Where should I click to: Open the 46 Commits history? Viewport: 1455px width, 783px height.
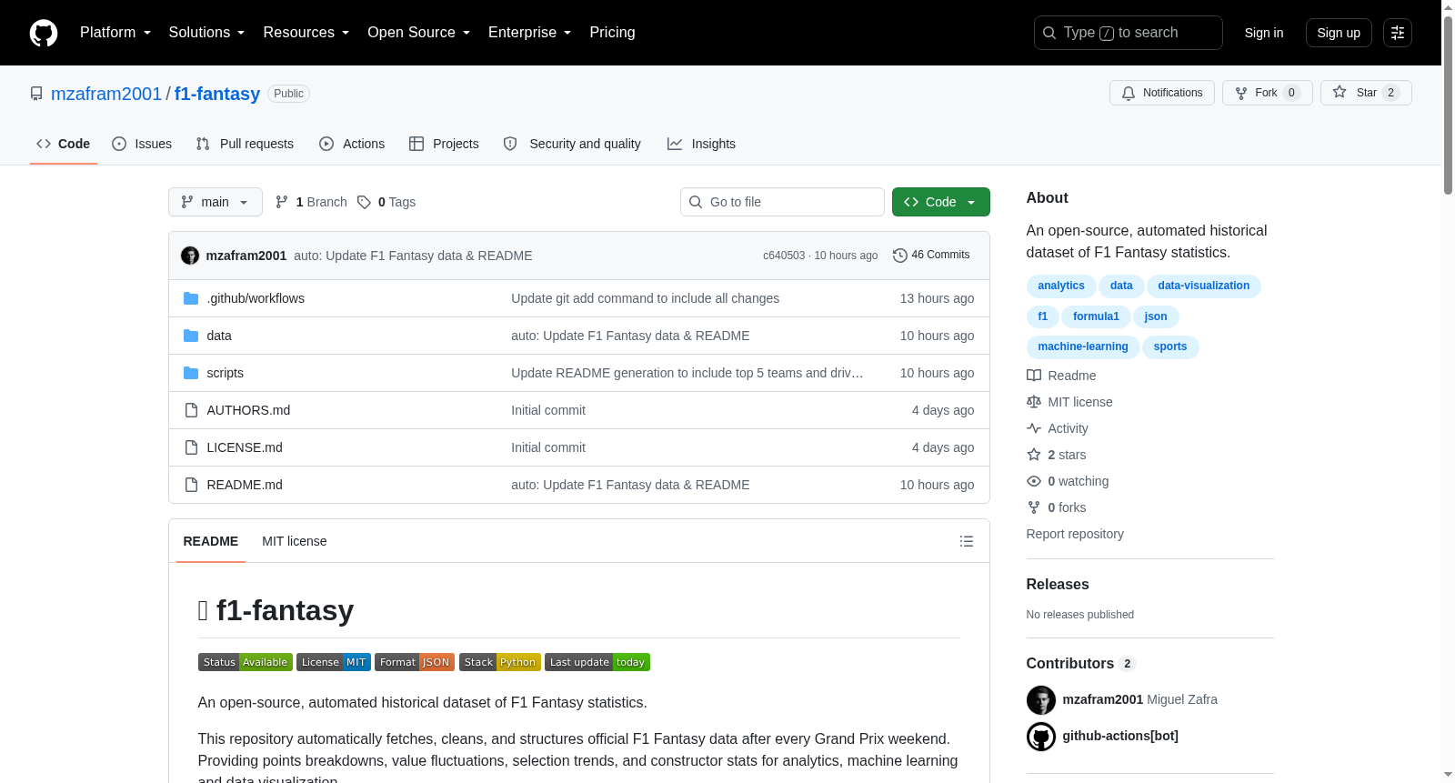pos(932,256)
